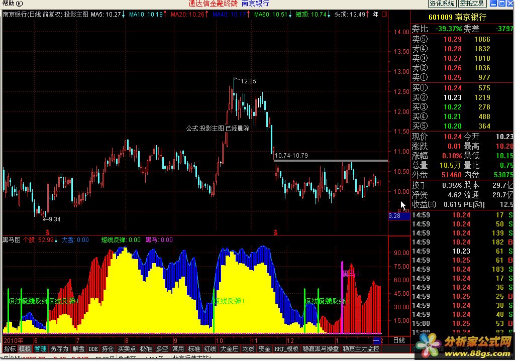Click the 9.34 low price annotation
The image size is (516, 361).
[55, 219]
